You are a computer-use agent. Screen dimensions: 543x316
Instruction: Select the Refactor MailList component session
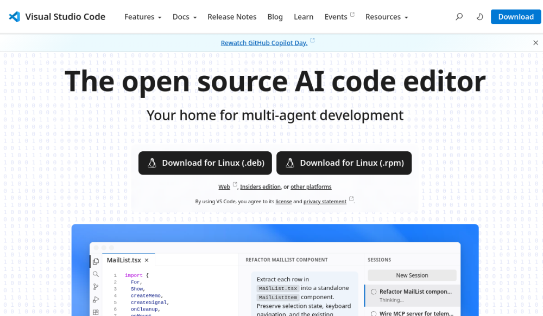[413, 295]
